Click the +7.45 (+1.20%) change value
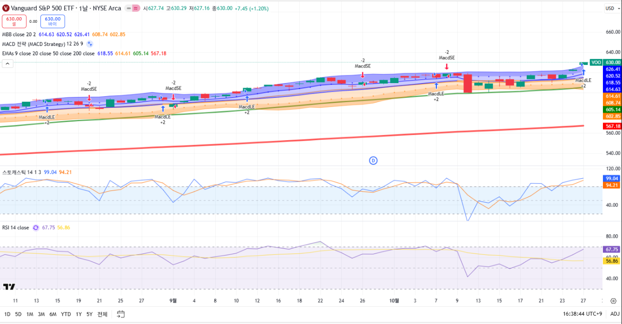This screenshot has height=324, width=622. [x=251, y=8]
